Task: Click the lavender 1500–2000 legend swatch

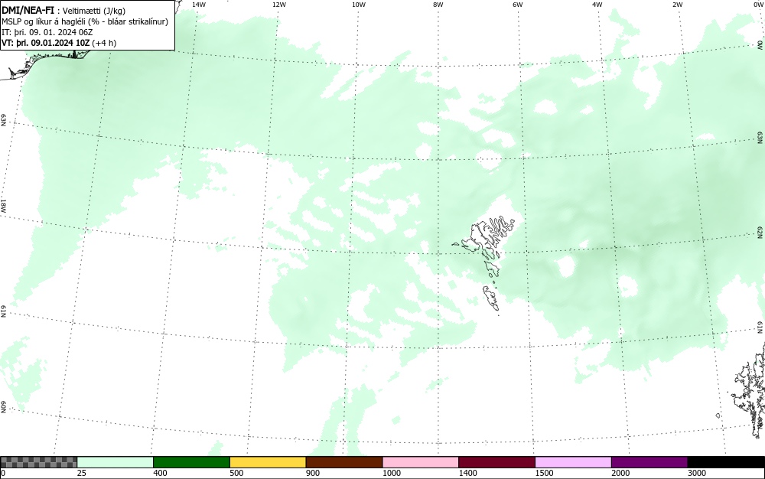Action: tap(573, 462)
